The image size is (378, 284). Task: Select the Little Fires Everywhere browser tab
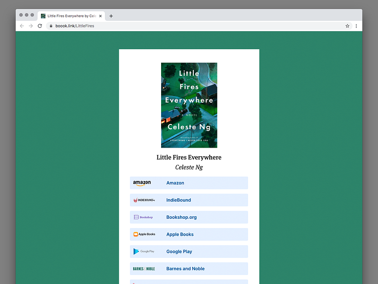point(71,16)
